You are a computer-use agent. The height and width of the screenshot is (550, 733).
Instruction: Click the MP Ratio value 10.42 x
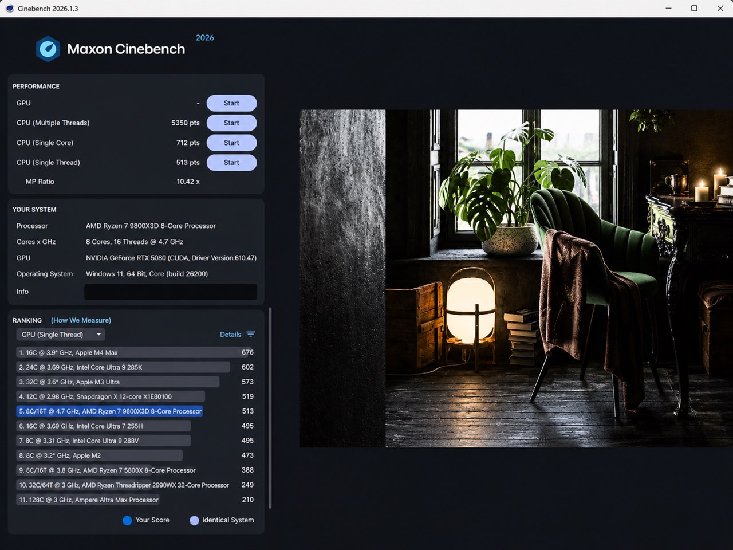pyautogui.click(x=188, y=182)
